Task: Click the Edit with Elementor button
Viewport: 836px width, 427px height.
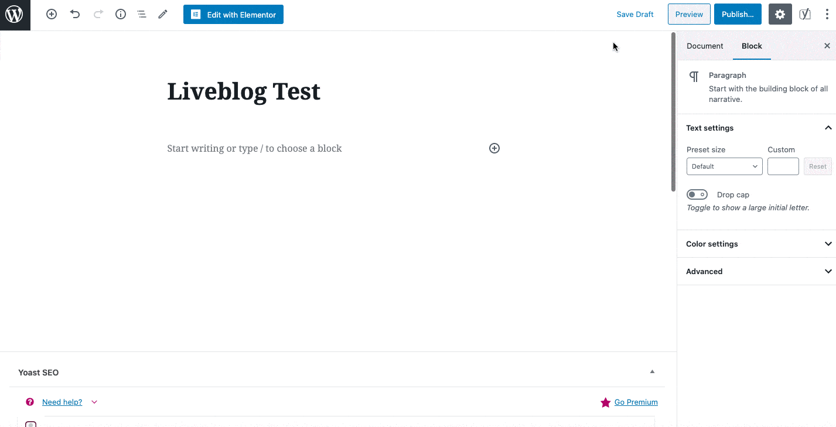Action: click(233, 15)
